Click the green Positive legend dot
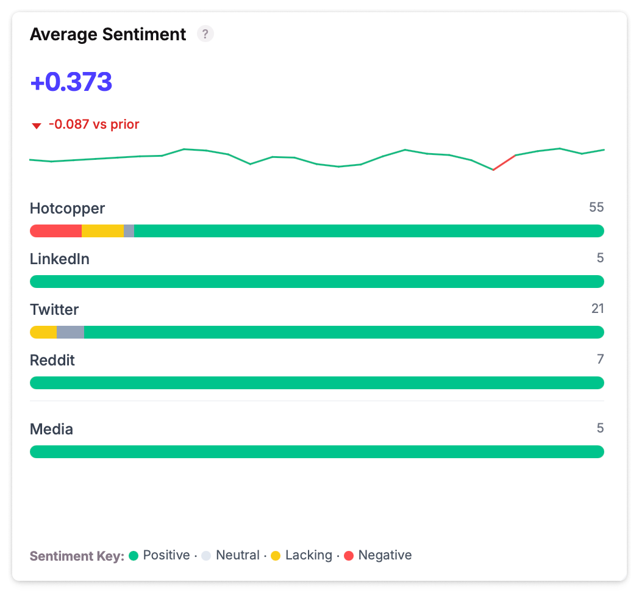 [x=134, y=556]
